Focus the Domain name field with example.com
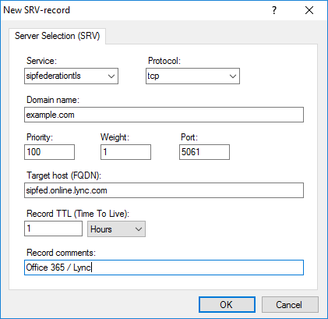Viewport: 328px width, 319px height. click(x=164, y=115)
